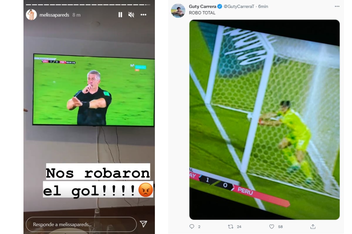Viewport: 352px width, 234px height.
Task: Click the tweet share upload icon
Action: coord(313,226)
